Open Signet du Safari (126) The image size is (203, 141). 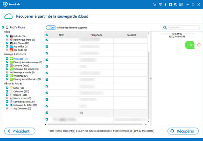(24, 102)
